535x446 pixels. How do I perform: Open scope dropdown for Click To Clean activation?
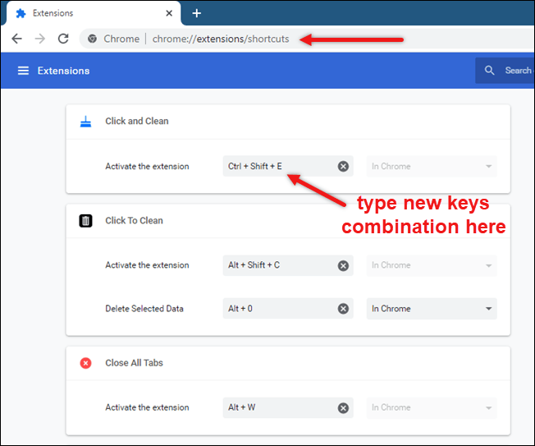point(432,265)
